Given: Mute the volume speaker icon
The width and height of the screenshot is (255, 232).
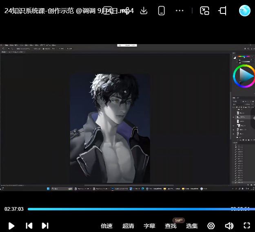Looking at the screenshot, I should [x=229, y=226].
